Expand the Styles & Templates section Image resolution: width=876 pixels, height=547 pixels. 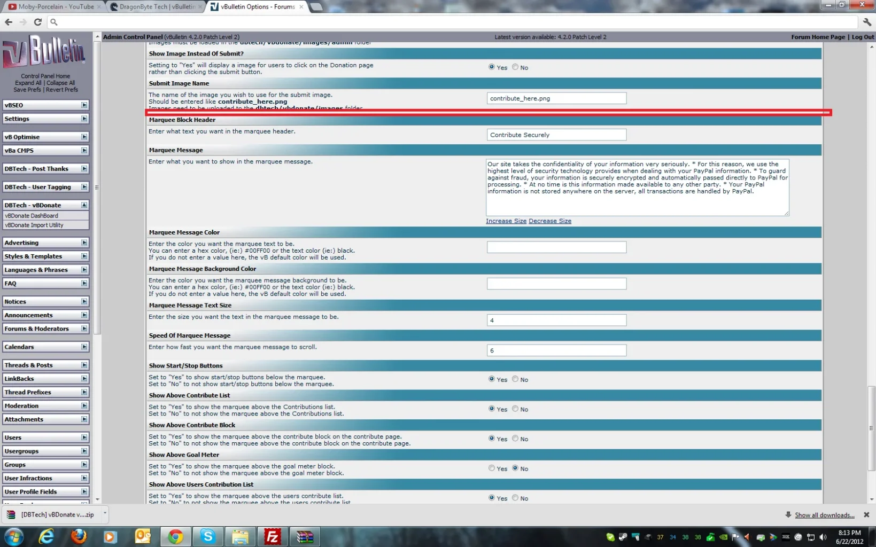(84, 256)
